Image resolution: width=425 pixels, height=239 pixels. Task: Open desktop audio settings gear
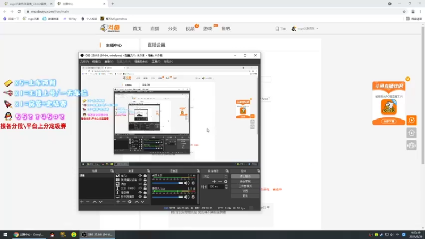193,183
